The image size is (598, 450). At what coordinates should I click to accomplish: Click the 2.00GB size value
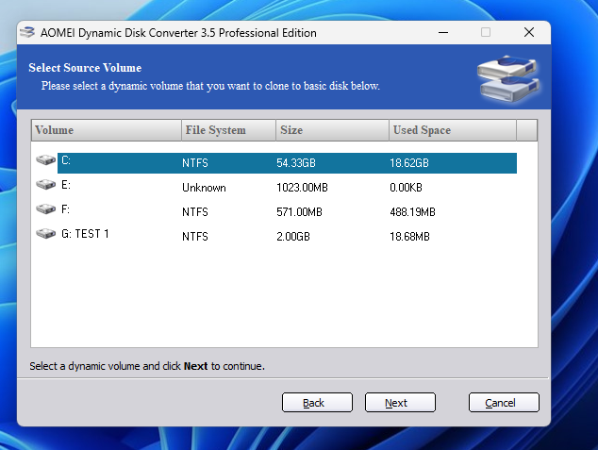click(293, 237)
